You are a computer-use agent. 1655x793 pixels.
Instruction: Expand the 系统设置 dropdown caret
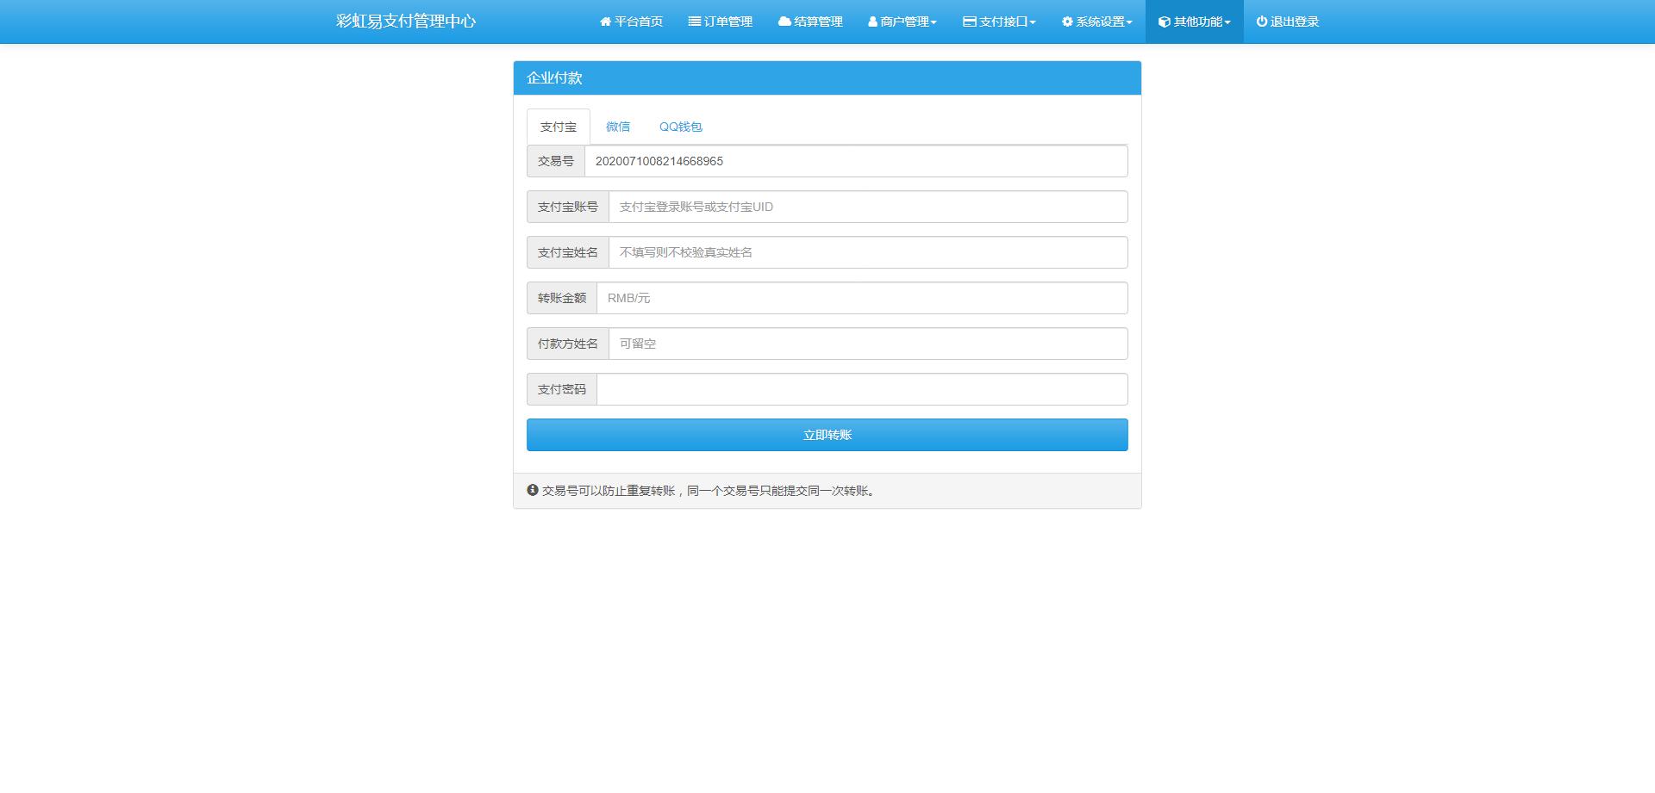click(1129, 22)
